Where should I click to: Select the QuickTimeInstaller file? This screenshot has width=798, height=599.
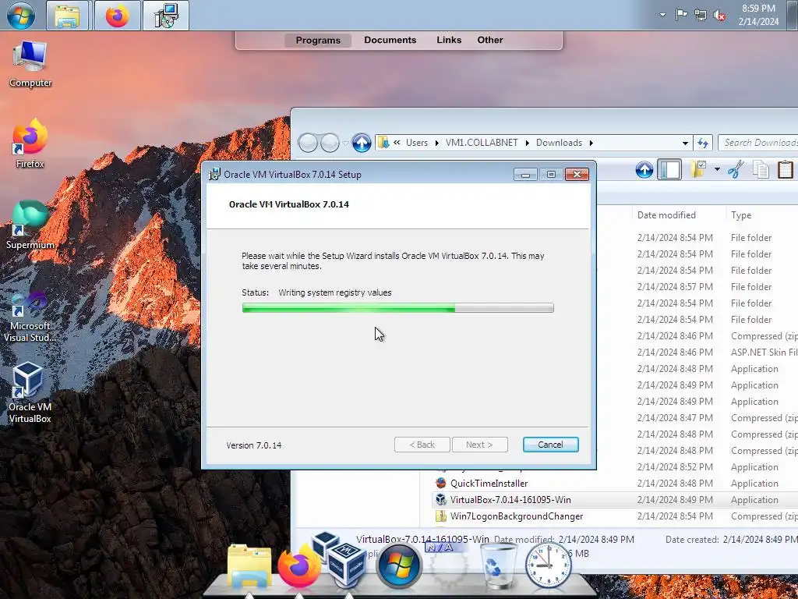(x=489, y=484)
